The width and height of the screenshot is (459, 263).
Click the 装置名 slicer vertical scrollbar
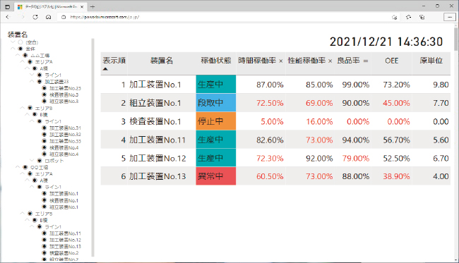click(x=93, y=147)
